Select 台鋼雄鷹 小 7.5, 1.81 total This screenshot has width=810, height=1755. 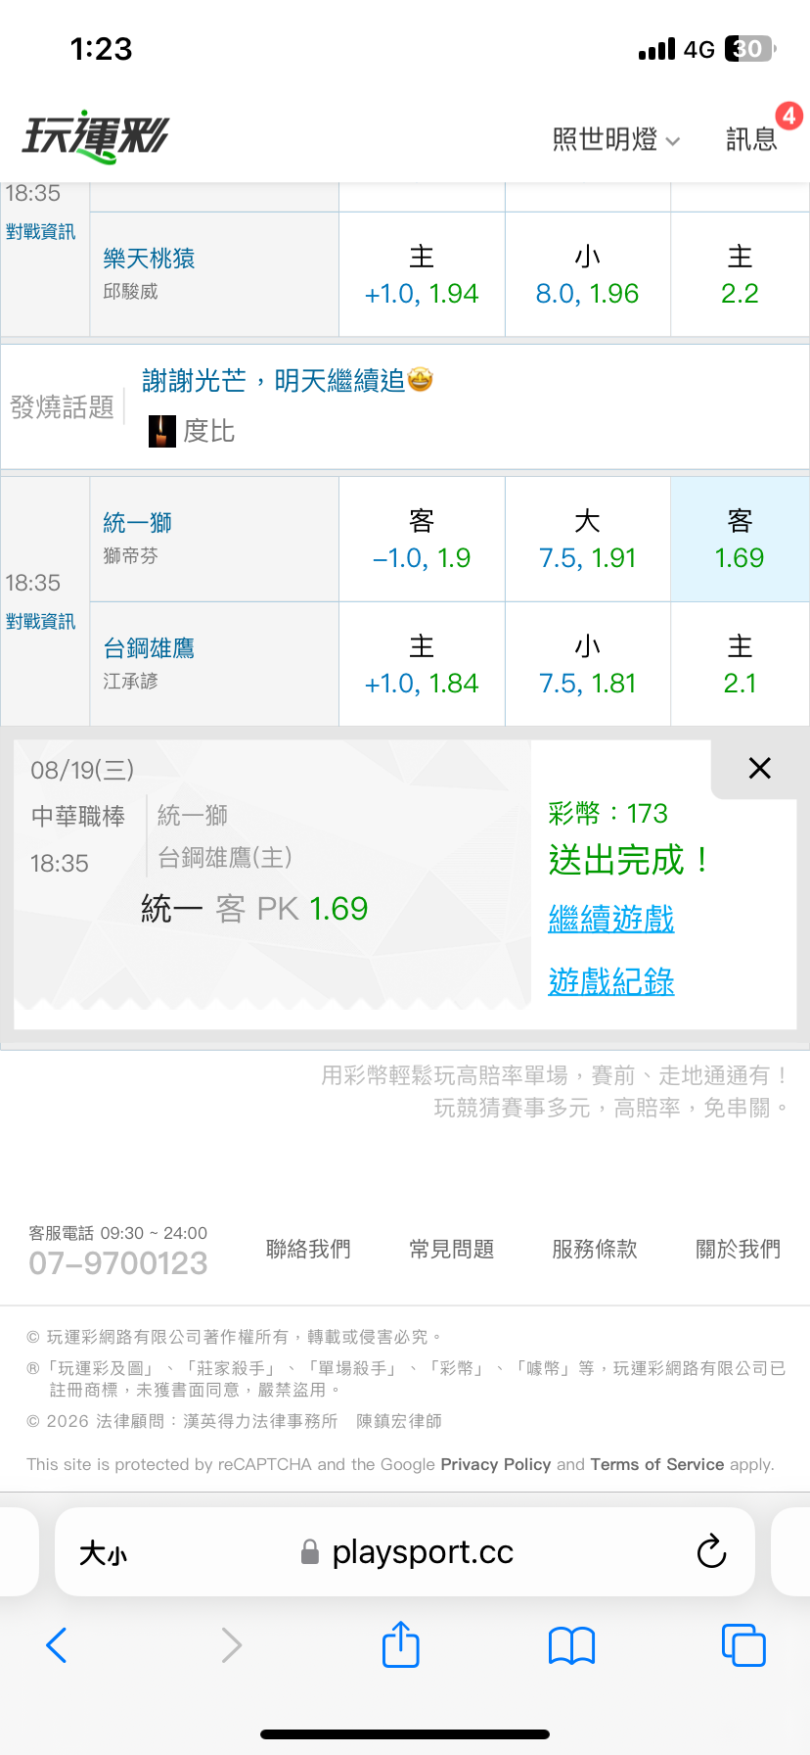pos(587,665)
